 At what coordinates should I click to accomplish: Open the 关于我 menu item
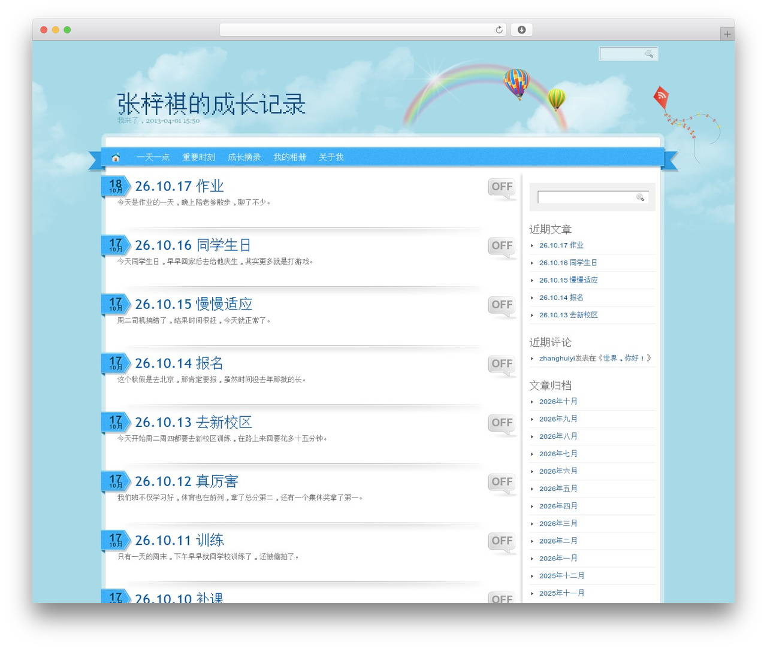click(x=331, y=157)
